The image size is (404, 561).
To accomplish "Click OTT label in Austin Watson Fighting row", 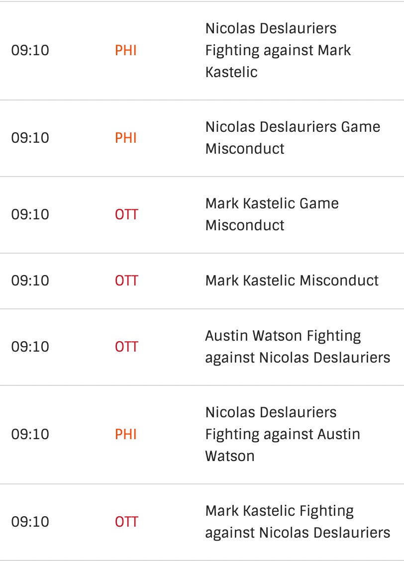I will click(x=126, y=347).
